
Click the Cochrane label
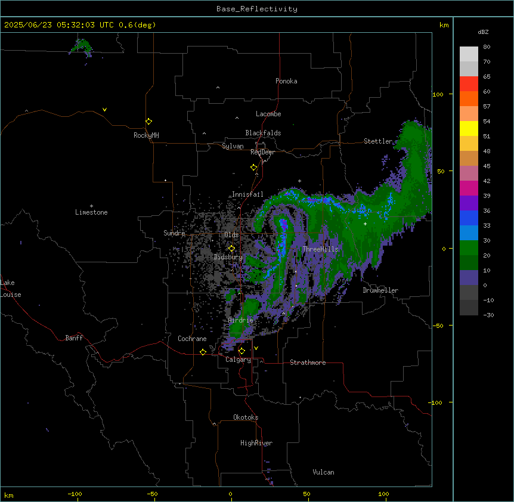click(192, 339)
